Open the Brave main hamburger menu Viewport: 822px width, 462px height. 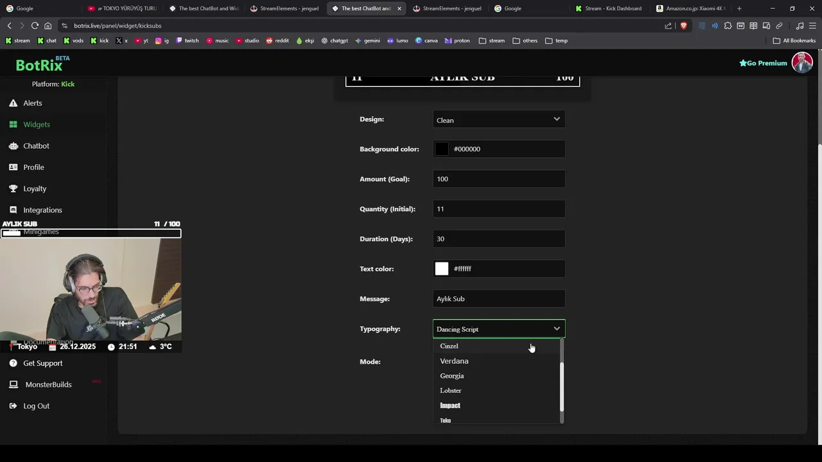(x=812, y=26)
